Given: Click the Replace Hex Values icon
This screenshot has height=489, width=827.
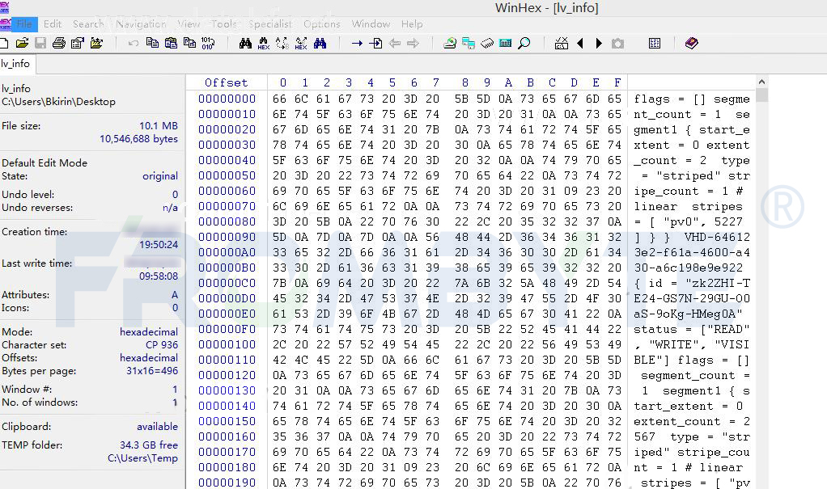Looking at the screenshot, I should pos(301,43).
